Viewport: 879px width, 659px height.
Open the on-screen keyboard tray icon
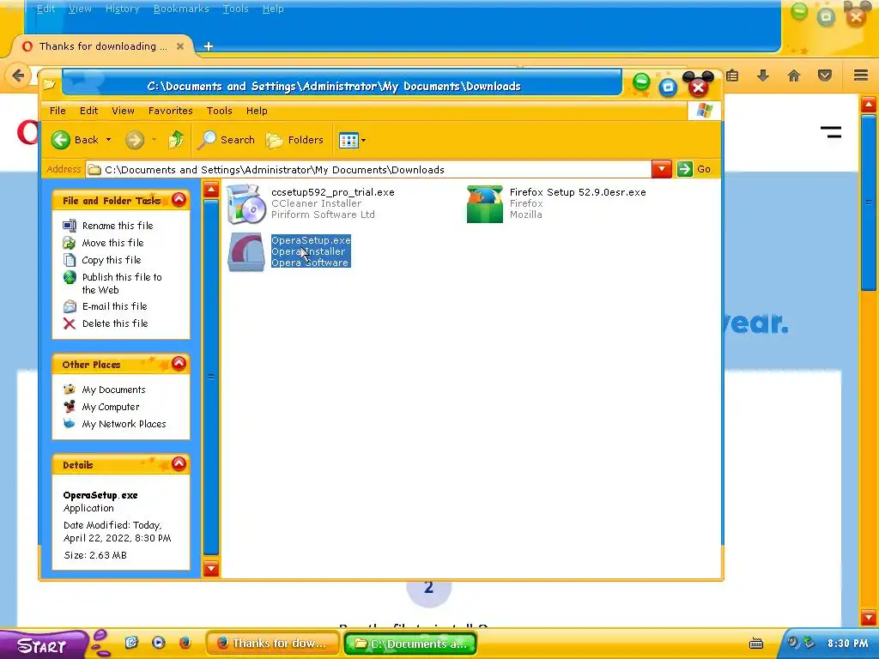(756, 644)
